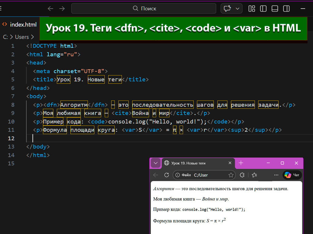Screen dimensions: 313x234
Task: Bookmark page with the star icon
Action: click(x=231, y=175)
